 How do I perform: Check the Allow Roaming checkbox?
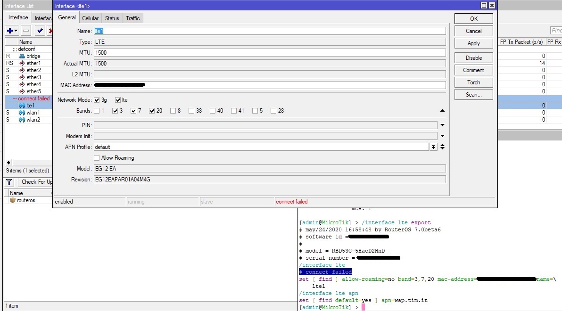[97, 158]
